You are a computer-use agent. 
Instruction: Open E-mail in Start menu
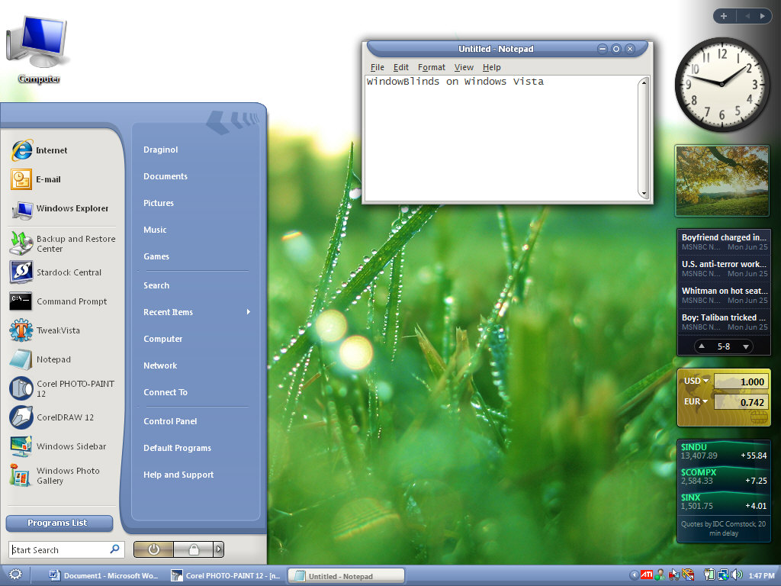tap(36, 179)
